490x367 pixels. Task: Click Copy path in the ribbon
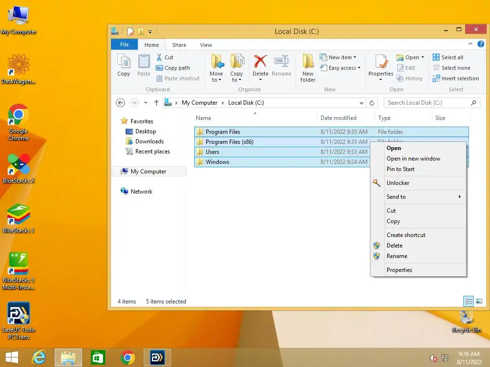173,68
